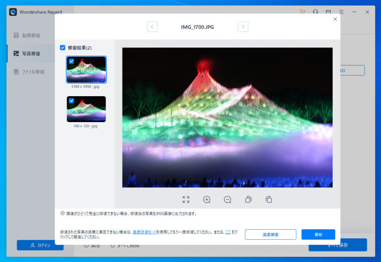Image resolution: width=381 pixels, height=262 pixels.
Task: Rotate the image counterclockwise
Action: (x=248, y=199)
